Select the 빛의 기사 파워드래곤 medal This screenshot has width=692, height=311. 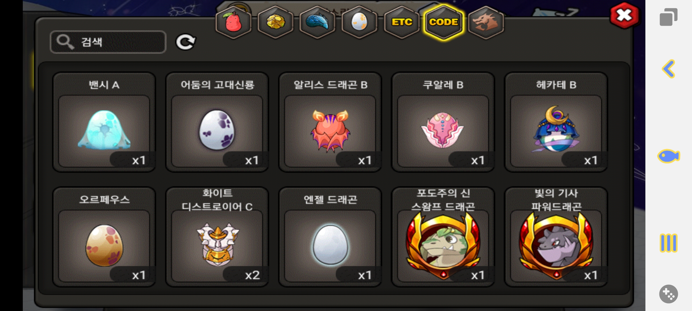[556, 237]
